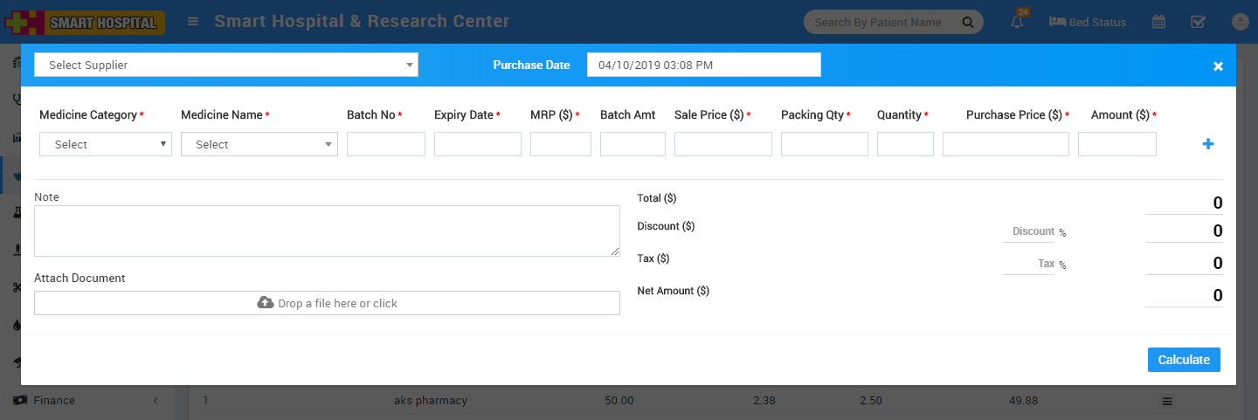Click inside the Note text area

[327, 231]
